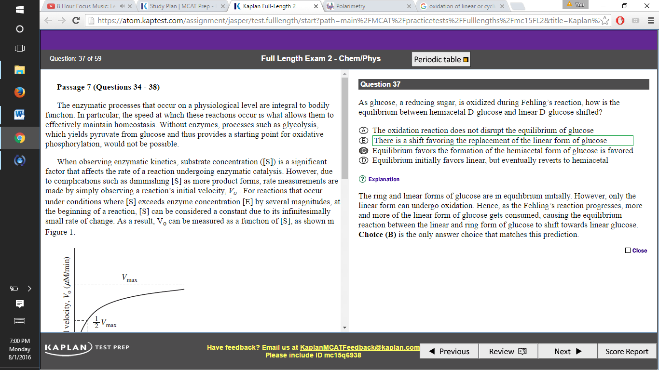Viewport: 659px width, 370px height.
Task: Launch Word from the taskbar
Action: pyautogui.click(x=19, y=115)
